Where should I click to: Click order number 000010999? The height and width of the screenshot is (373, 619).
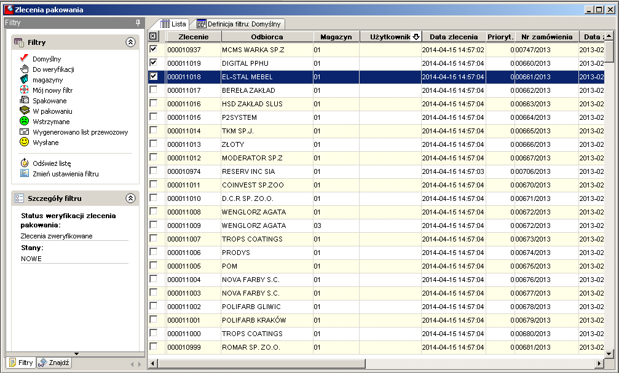tap(184, 347)
